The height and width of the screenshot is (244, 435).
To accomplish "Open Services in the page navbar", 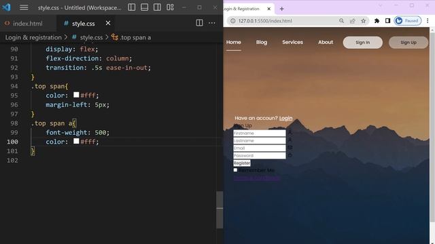I will point(293,42).
